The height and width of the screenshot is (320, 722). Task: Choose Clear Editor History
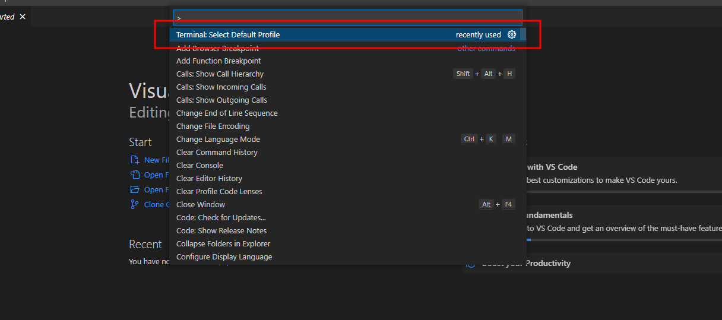click(x=345, y=178)
